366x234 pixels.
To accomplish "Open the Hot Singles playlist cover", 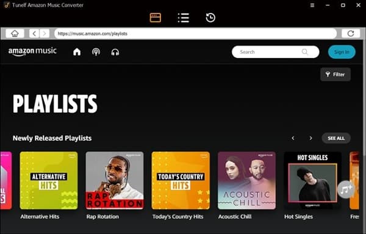I will [312, 180].
